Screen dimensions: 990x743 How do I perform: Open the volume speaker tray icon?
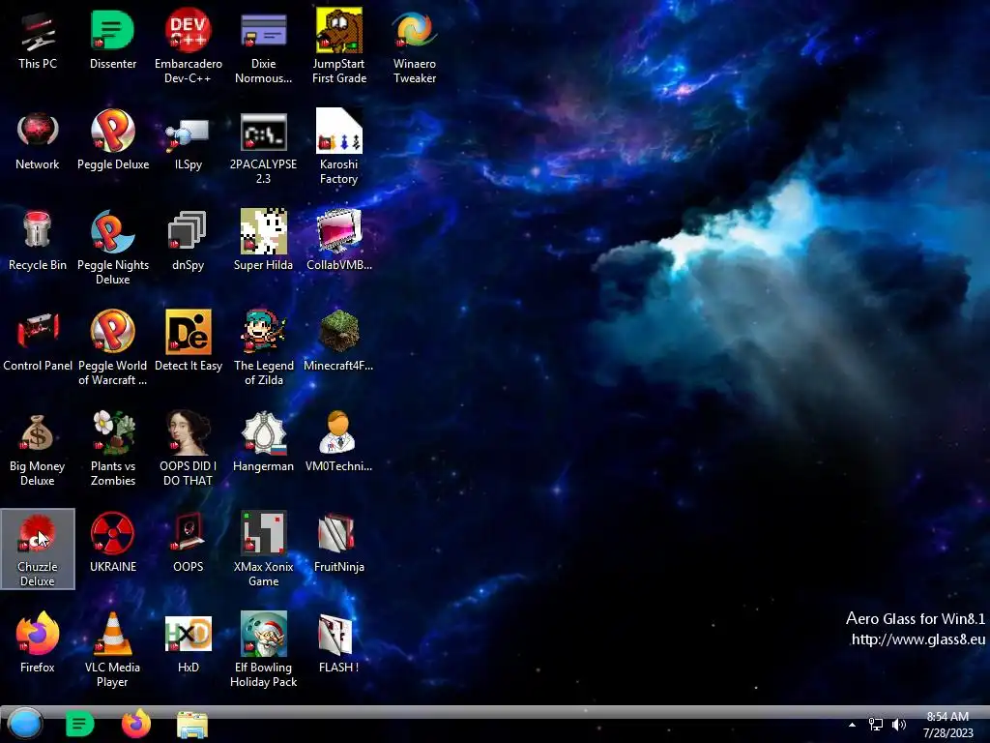(898, 725)
